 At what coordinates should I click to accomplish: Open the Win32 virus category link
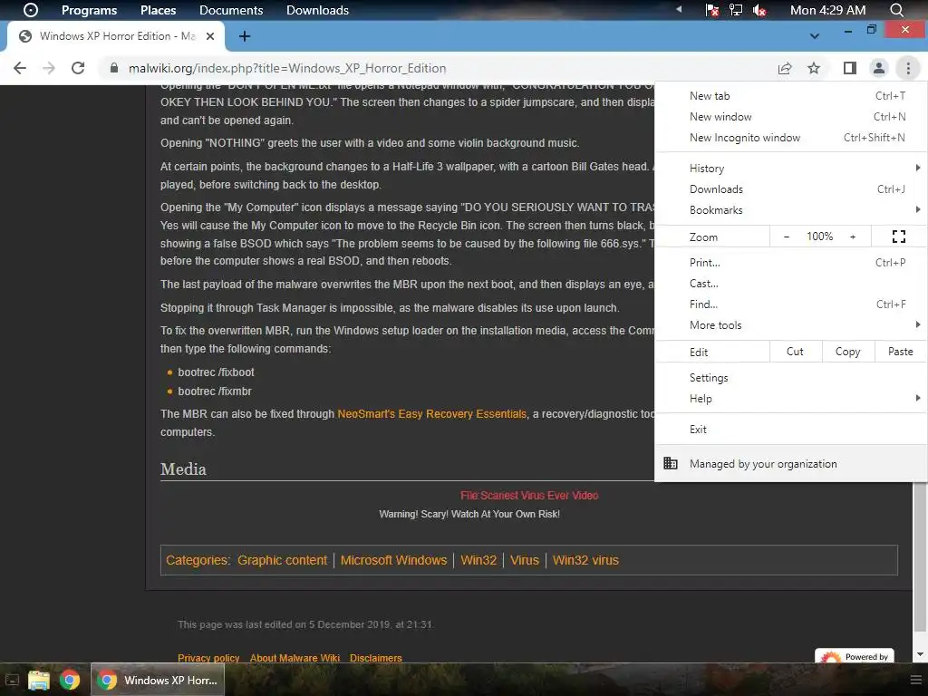[x=585, y=560]
